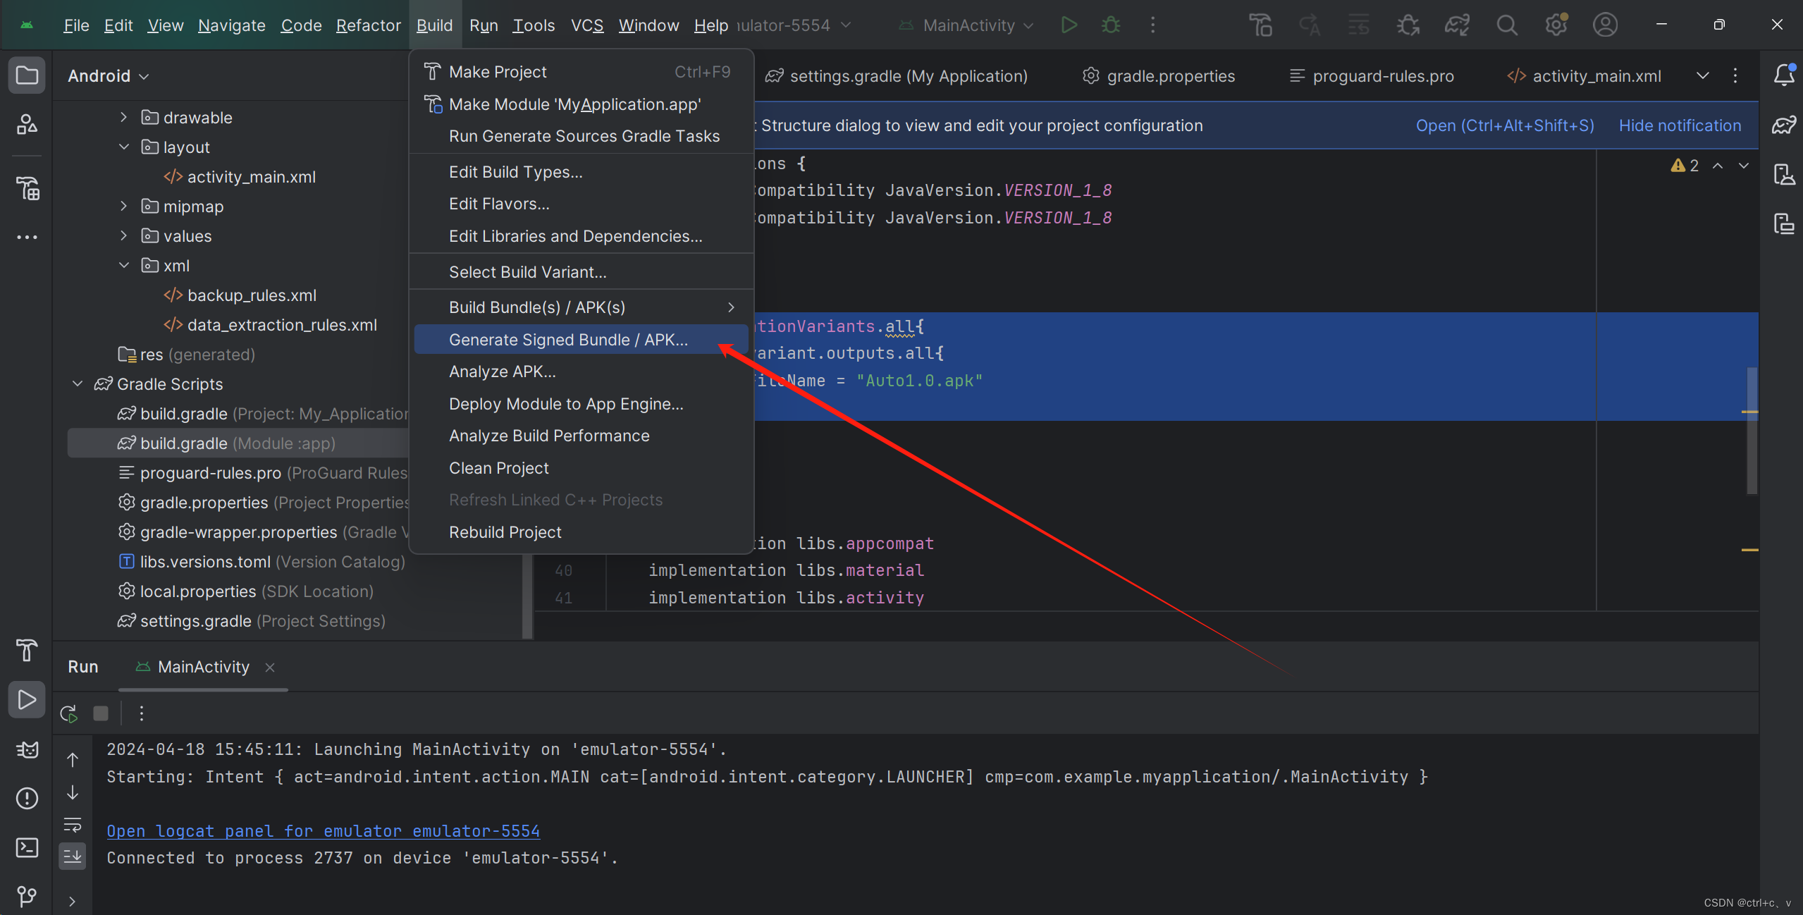Run the app with green play icon

(x=1069, y=25)
